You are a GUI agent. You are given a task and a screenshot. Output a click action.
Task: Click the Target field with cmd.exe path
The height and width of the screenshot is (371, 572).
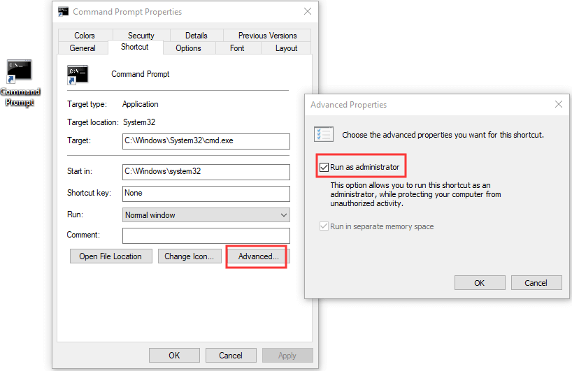(x=206, y=141)
